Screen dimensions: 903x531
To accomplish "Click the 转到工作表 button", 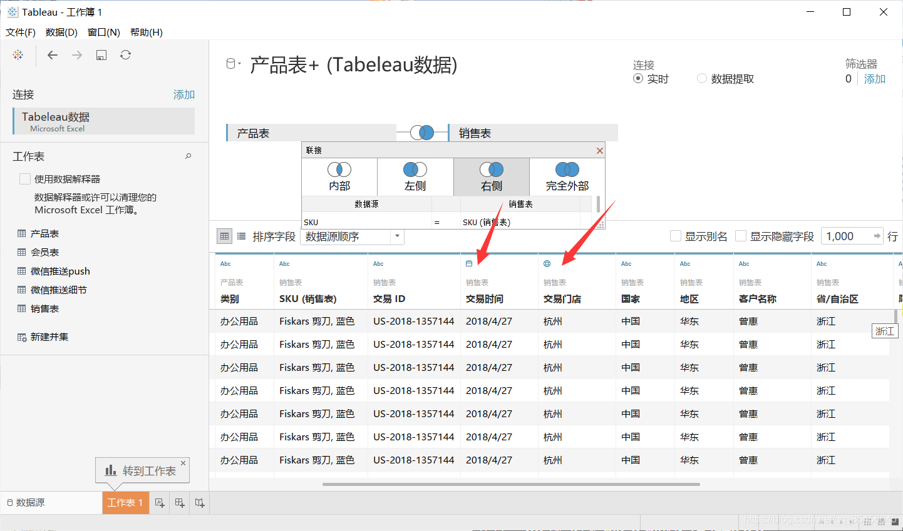I will [142, 470].
